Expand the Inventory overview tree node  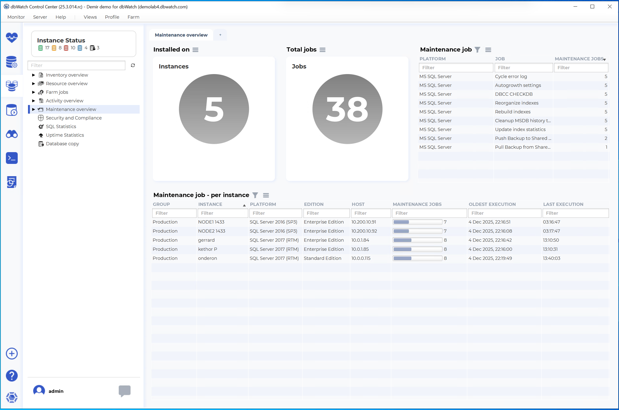coord(33,75)
